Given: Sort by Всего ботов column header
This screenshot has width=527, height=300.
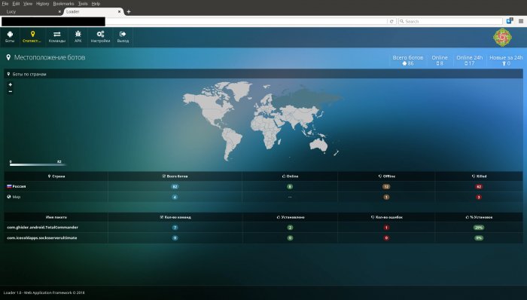Looking at the screenshot, I should tap(175, 176).
